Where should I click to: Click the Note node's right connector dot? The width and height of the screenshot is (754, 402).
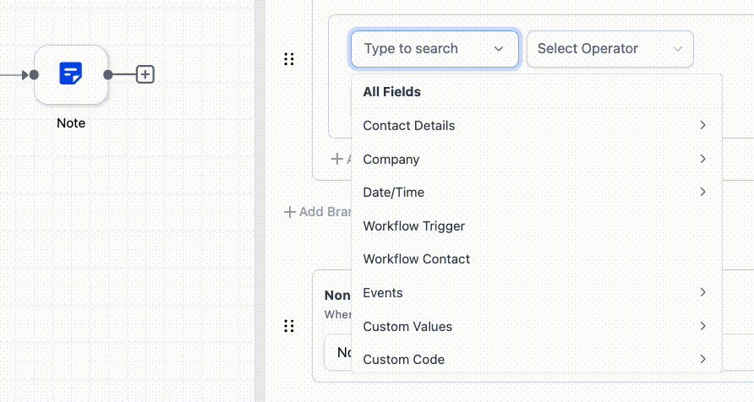pos(108,74)
